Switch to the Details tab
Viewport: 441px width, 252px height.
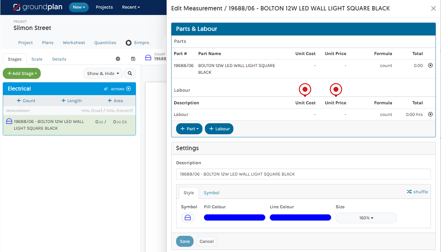coord(59,59)
